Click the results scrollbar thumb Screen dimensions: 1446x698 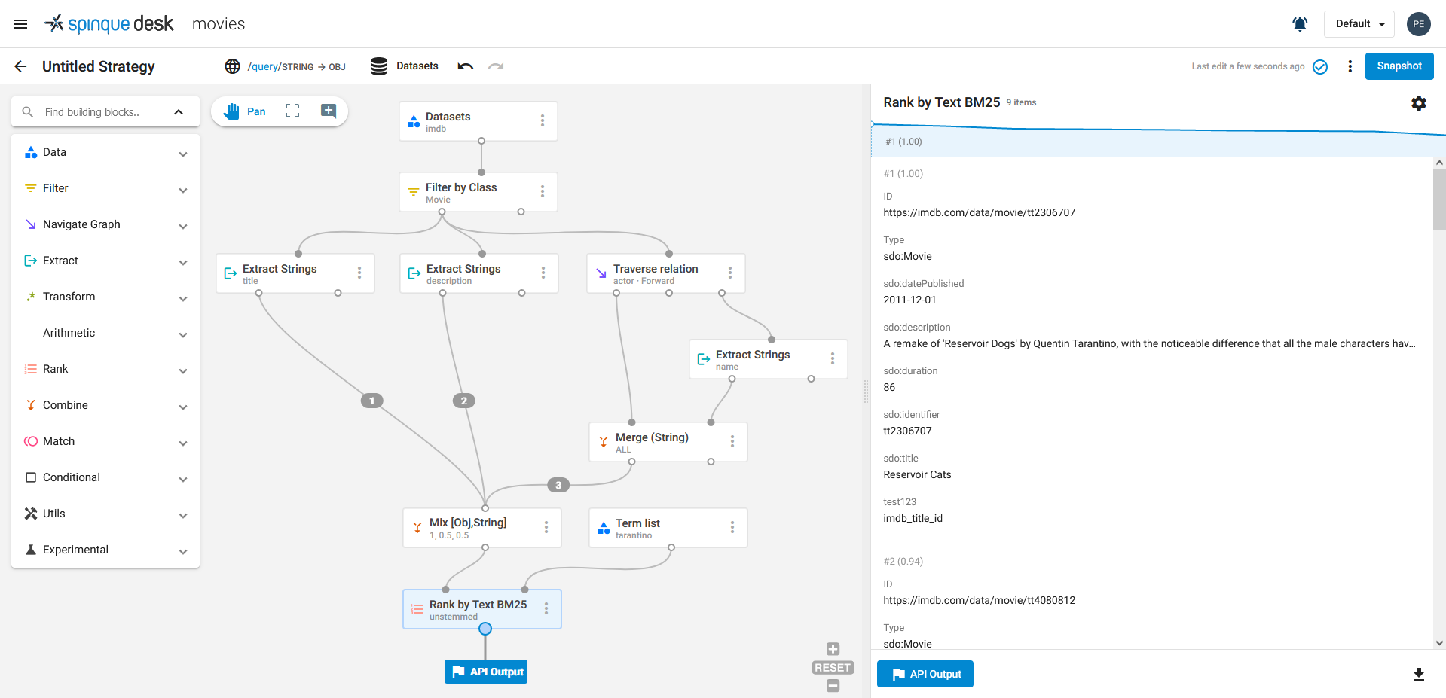[x=1439, y=200]
